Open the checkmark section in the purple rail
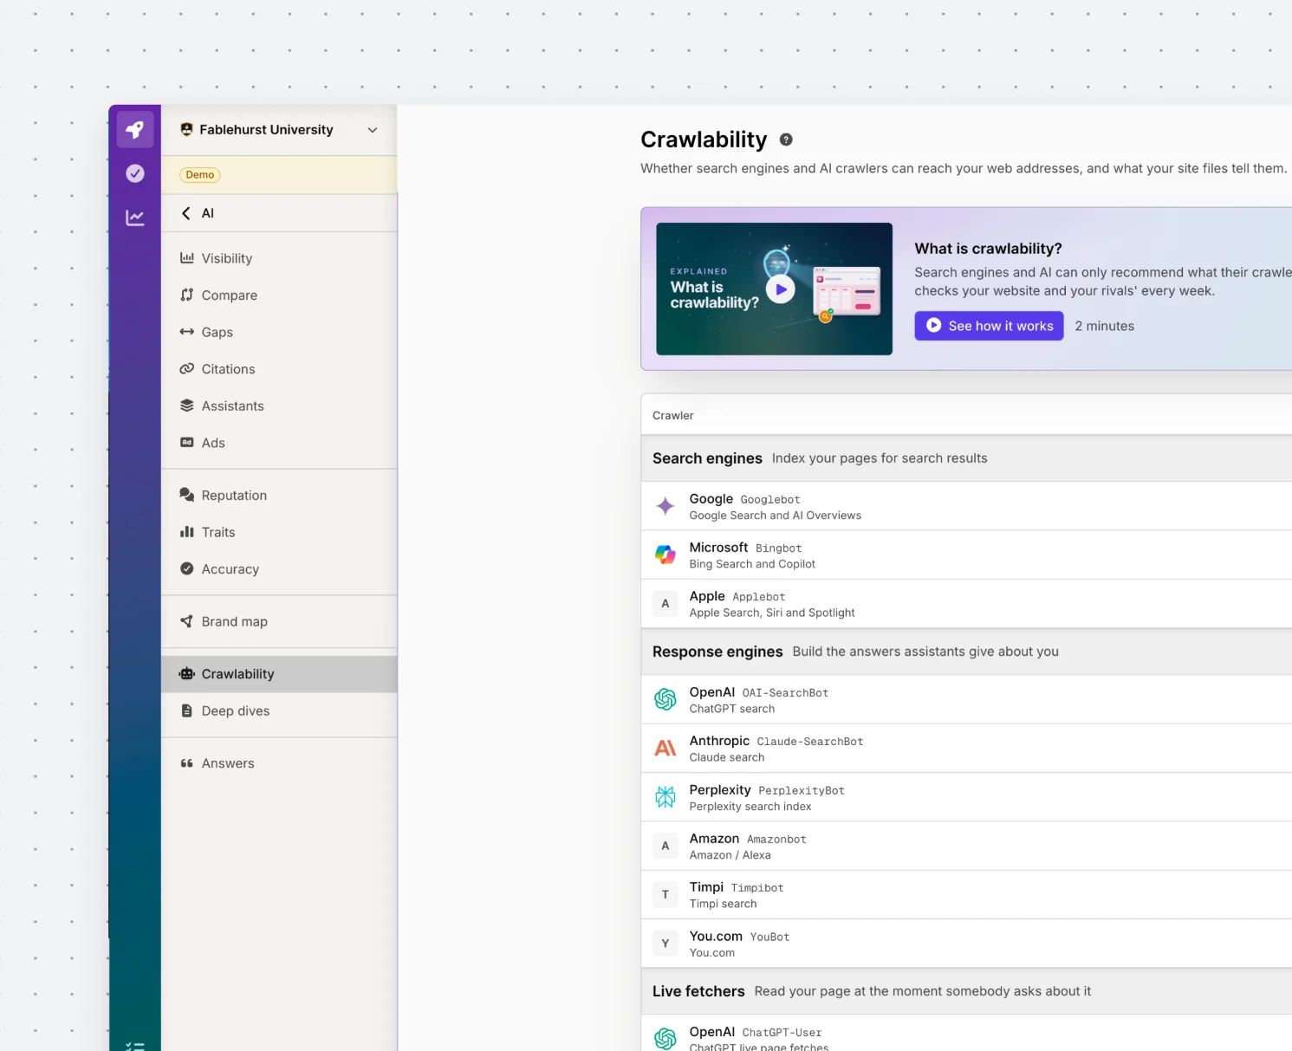The width and height of the screenshot is (1292, 1051). click(x=135, y=173)
